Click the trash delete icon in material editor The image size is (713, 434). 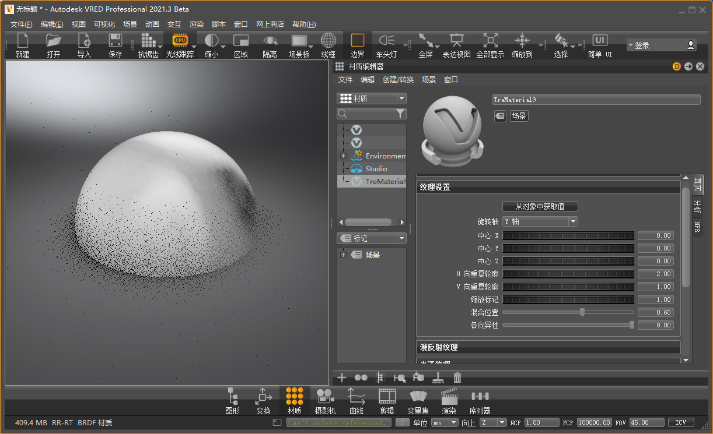457,377
